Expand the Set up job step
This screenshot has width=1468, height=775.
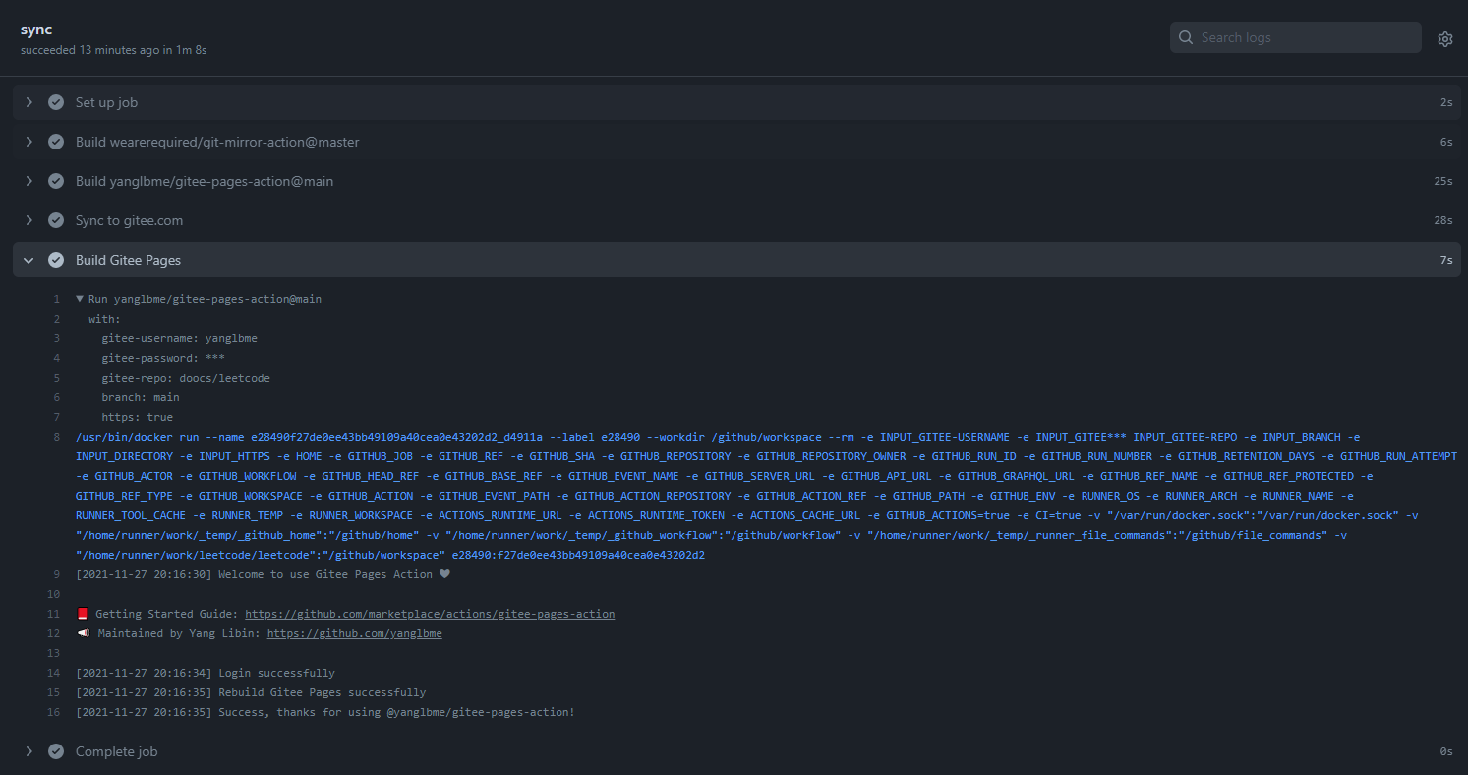(x=29, y=102)
